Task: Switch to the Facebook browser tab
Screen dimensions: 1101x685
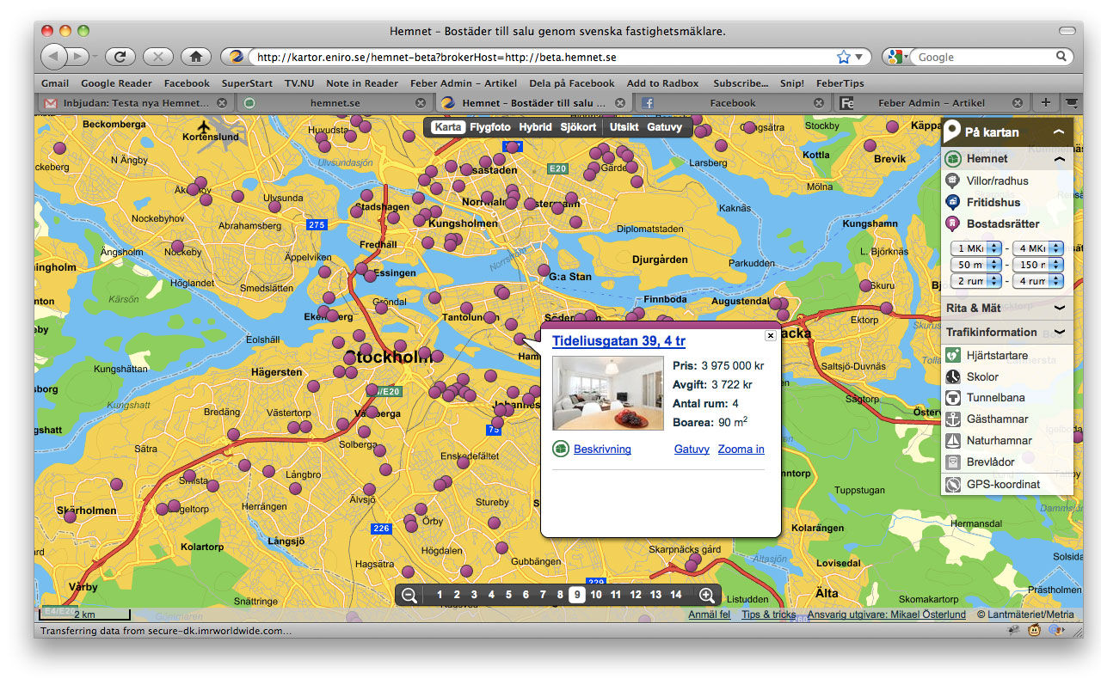Action: pos(733,103)
